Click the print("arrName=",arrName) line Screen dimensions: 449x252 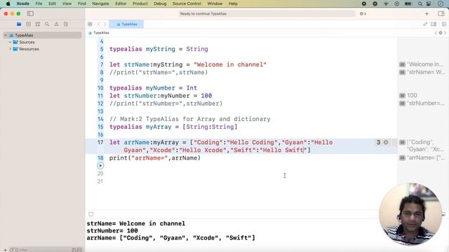155,158
